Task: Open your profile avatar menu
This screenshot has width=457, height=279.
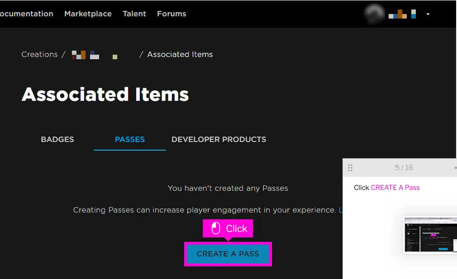Action: pos(374,14)
